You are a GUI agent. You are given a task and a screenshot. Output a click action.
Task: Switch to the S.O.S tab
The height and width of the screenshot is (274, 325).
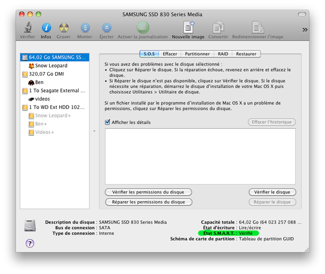[x=149, y=54]
